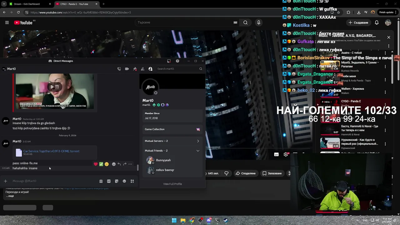This screenshot has width=400, height=225.
Task: Open the sticker picker in Discord
Action: pos(117,181)
